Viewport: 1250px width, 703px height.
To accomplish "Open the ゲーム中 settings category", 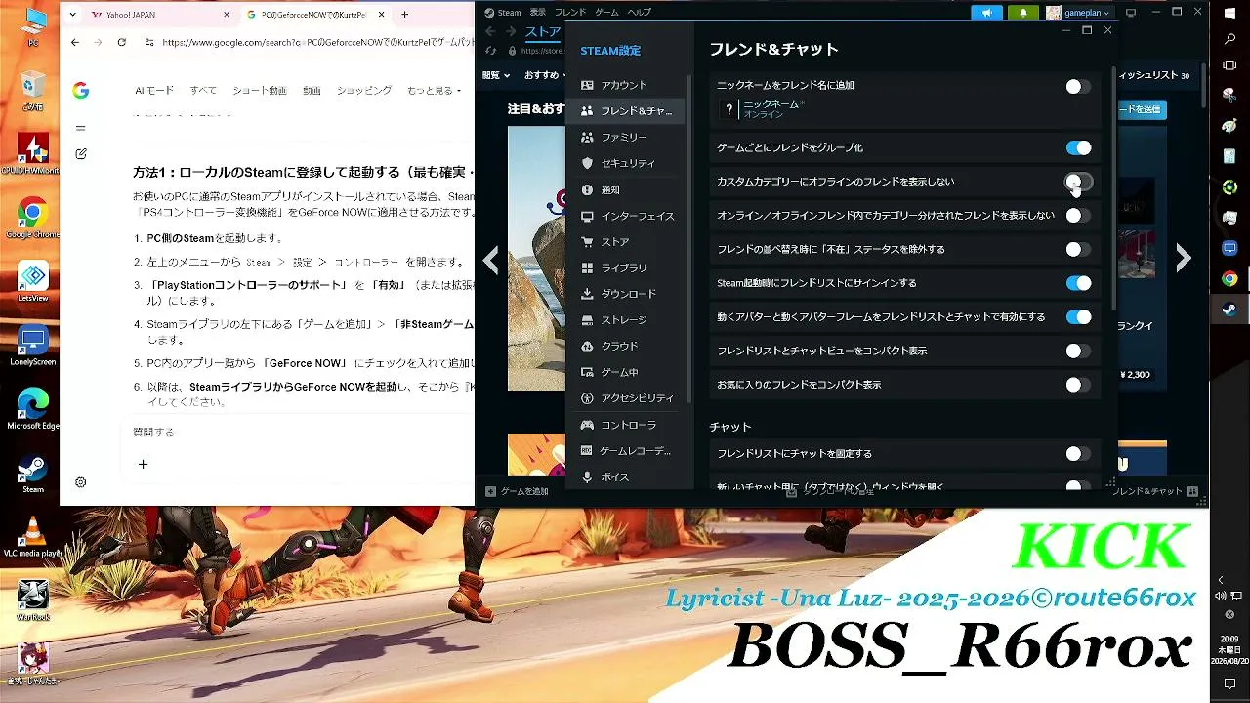I will tap(625, 372).
